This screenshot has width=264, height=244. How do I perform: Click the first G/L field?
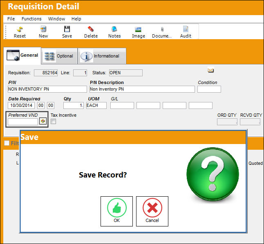(x=122, y=105)
